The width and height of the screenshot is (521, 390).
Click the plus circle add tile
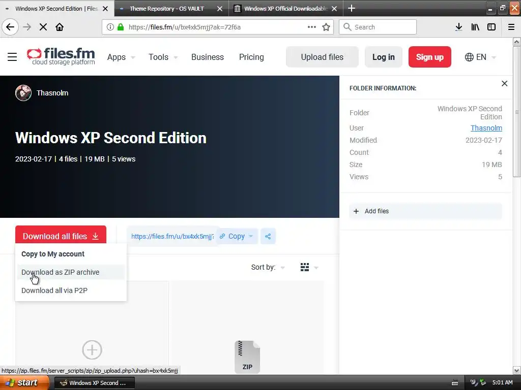pos(92,349)
